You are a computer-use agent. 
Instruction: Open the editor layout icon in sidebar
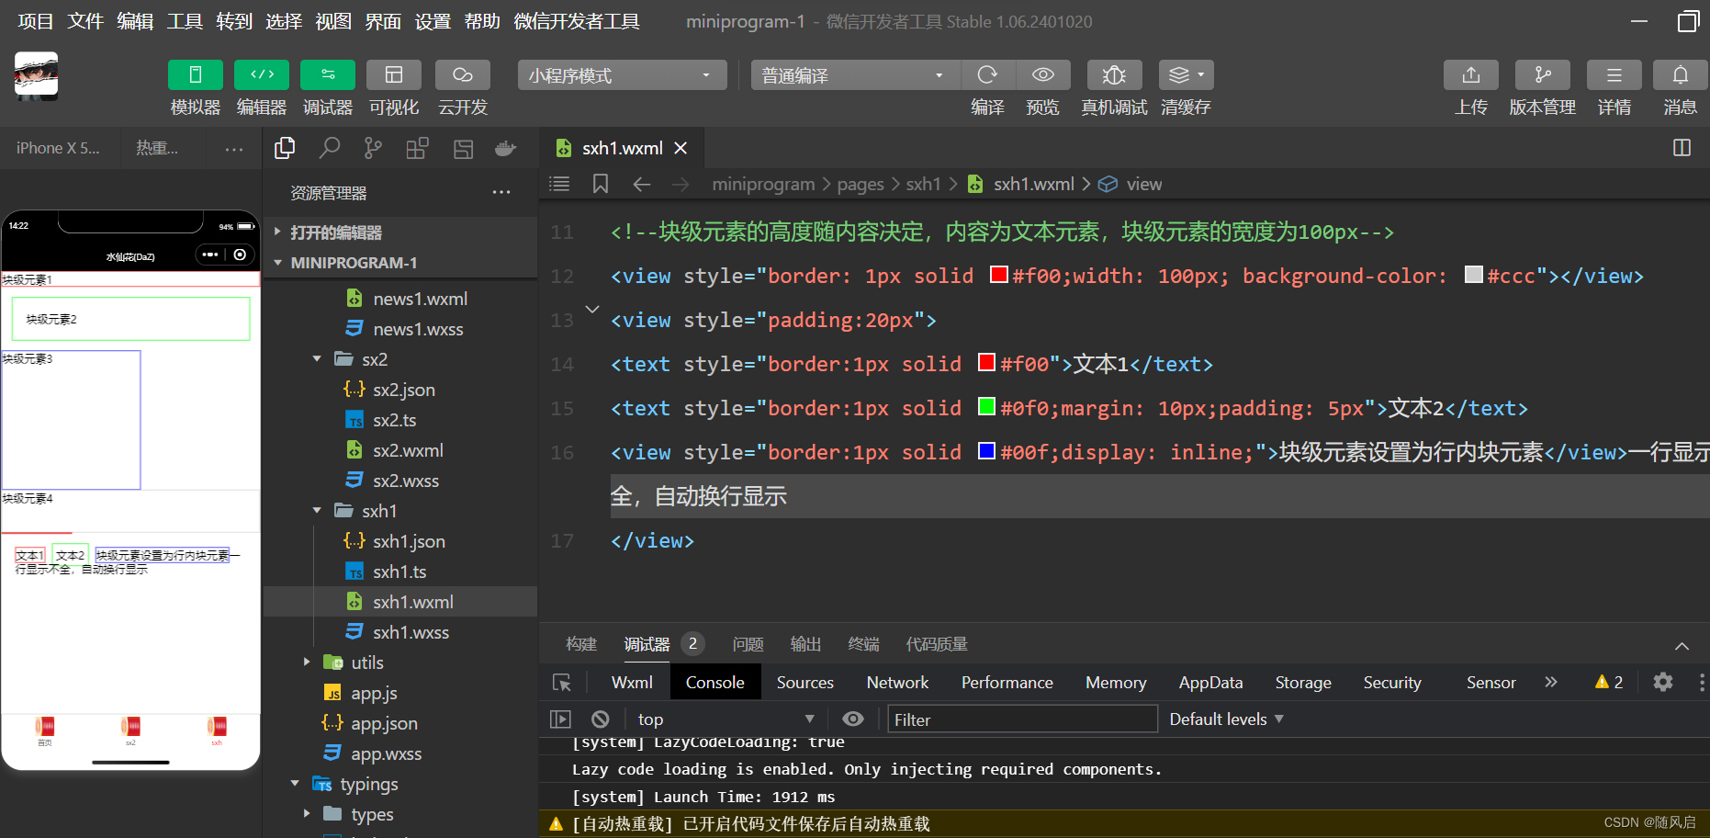463,148
